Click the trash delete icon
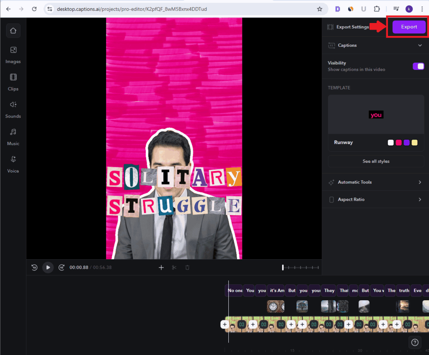 pos(187,268)
